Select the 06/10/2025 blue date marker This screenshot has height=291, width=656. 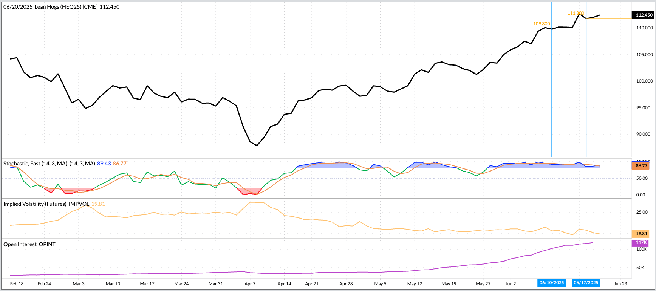click(x=552, y=283)
